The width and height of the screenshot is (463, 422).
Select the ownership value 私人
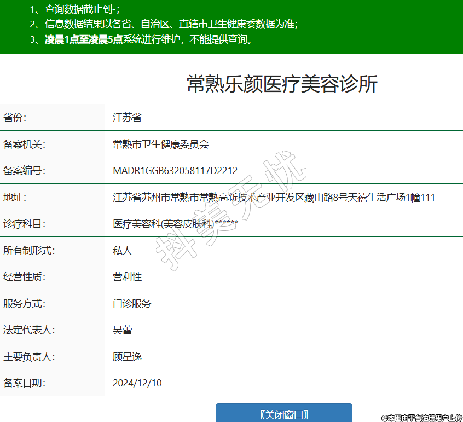122,251
